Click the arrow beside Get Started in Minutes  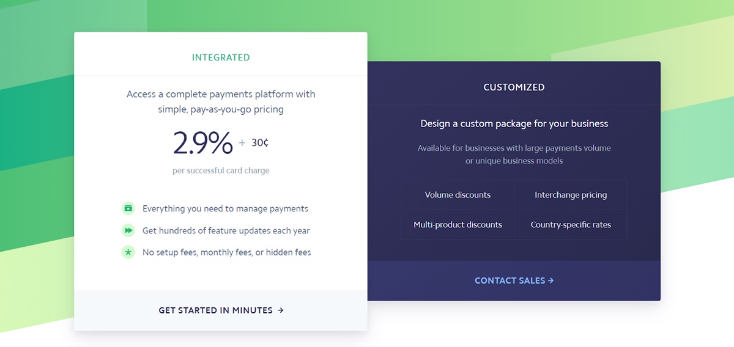(x=281, y=310)
